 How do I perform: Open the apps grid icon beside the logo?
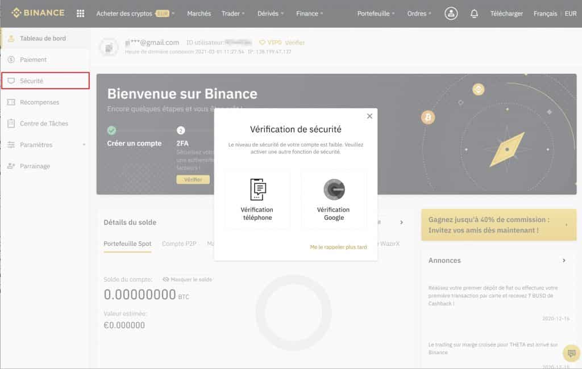coord(80,13)
